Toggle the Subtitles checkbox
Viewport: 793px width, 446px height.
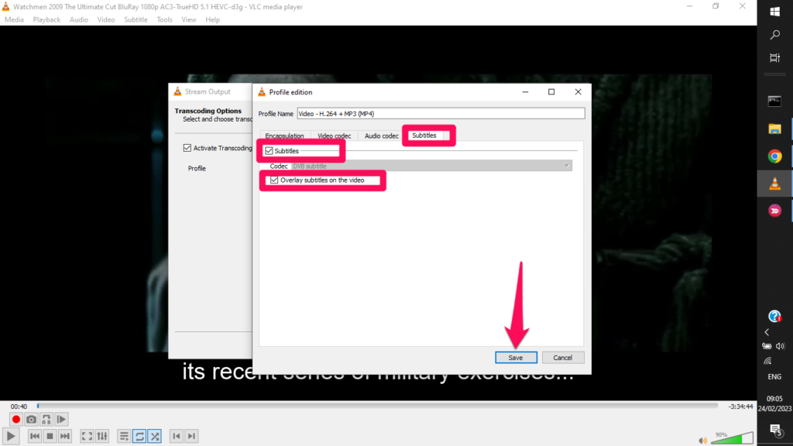[269, 151]
